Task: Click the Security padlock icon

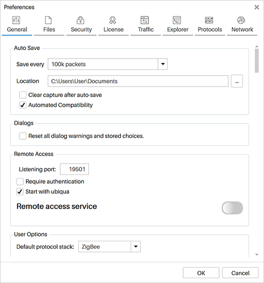Action: [80, 20]
